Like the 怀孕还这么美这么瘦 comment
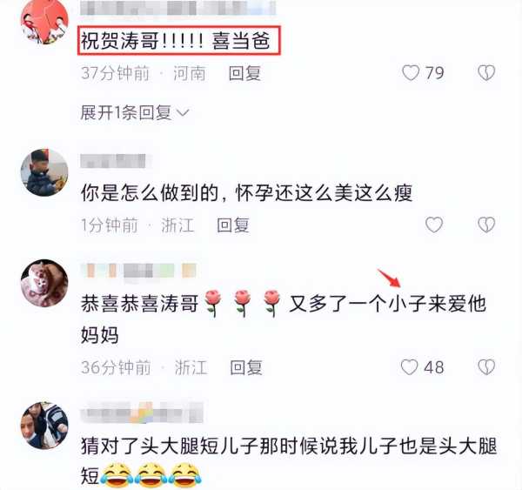The image size is (522, 490). tap(434, 225)
